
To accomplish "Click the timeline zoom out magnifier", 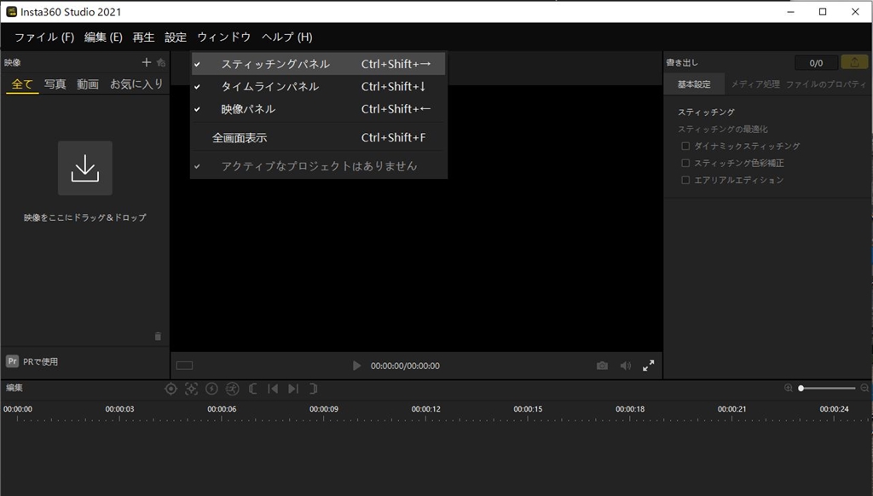I will click(864, 388).
